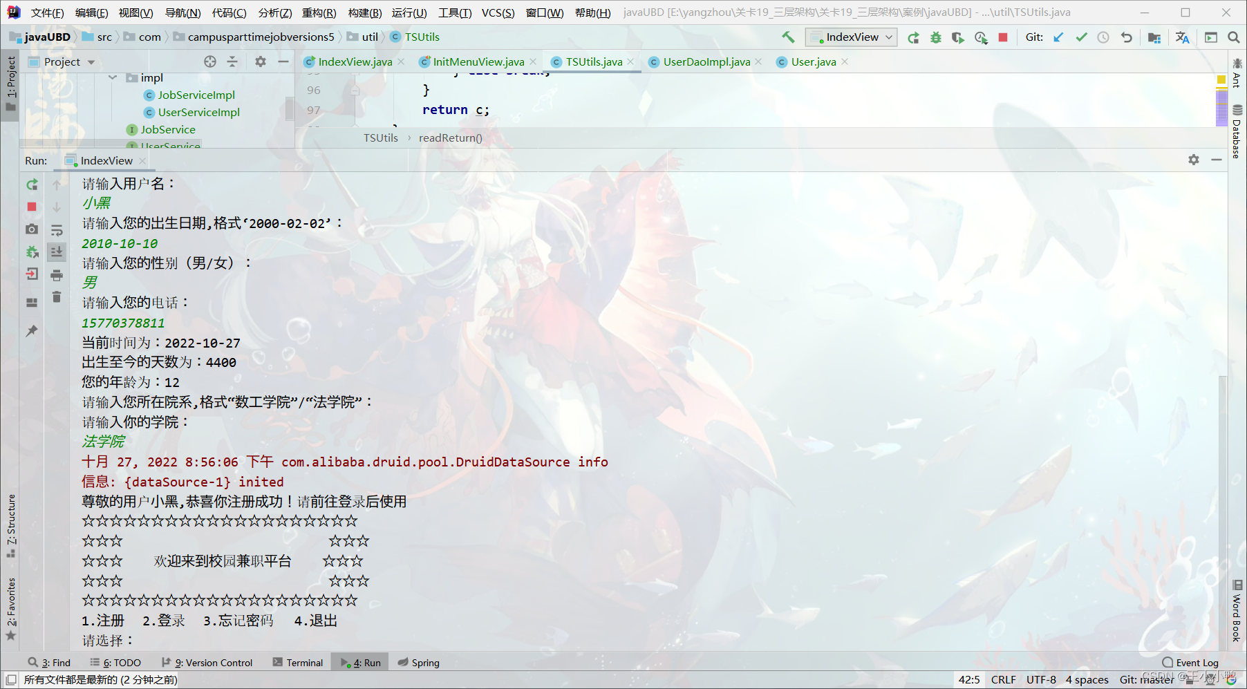
Task: Click readReturn() in editor breadcrumb
Action: 450,138
